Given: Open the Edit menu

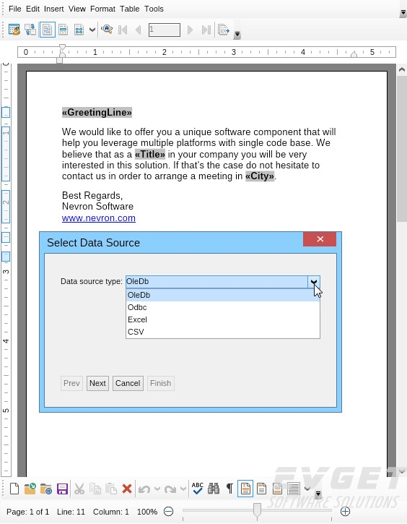Looking at the screenshot, I should click(32, 9).
